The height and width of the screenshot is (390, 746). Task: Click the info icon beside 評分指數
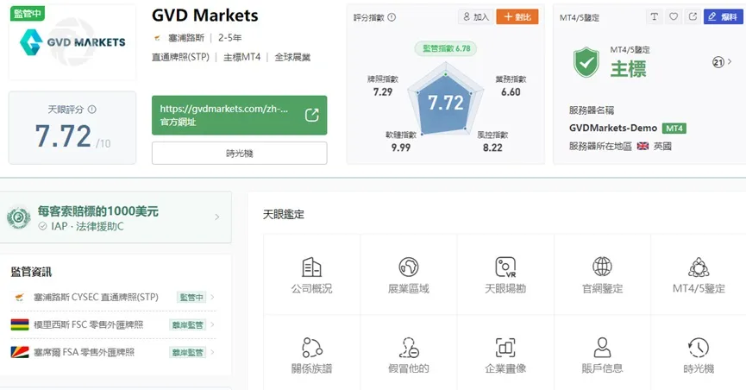[392, 17]
